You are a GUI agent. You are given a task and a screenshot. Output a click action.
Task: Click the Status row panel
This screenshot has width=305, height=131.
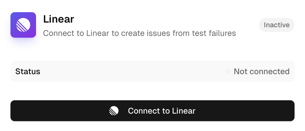152,71
